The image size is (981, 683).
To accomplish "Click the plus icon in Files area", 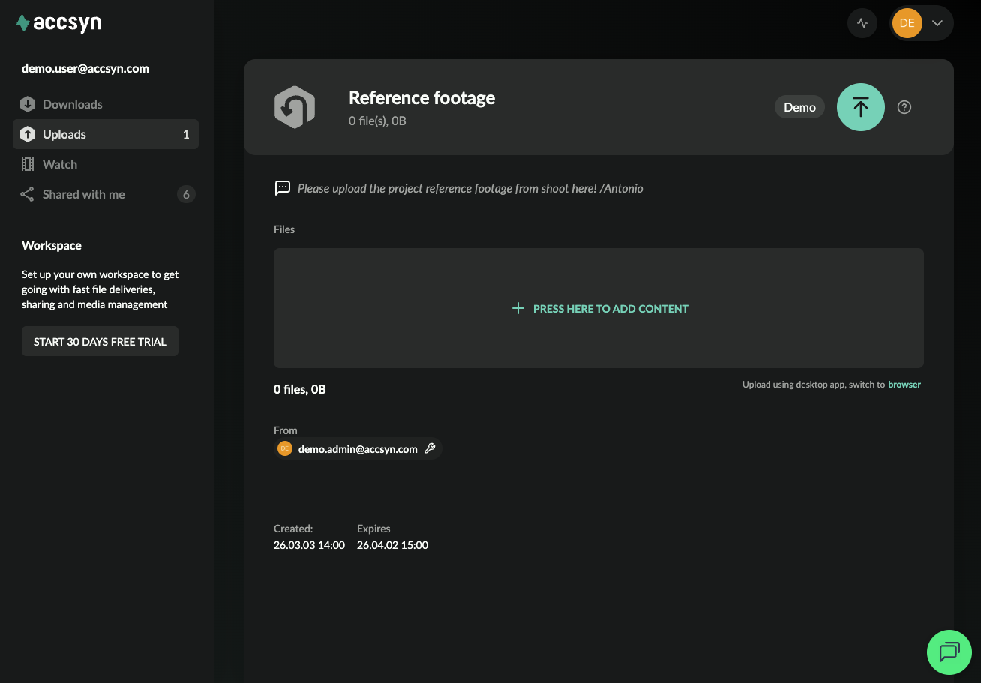I will [517, 308].
